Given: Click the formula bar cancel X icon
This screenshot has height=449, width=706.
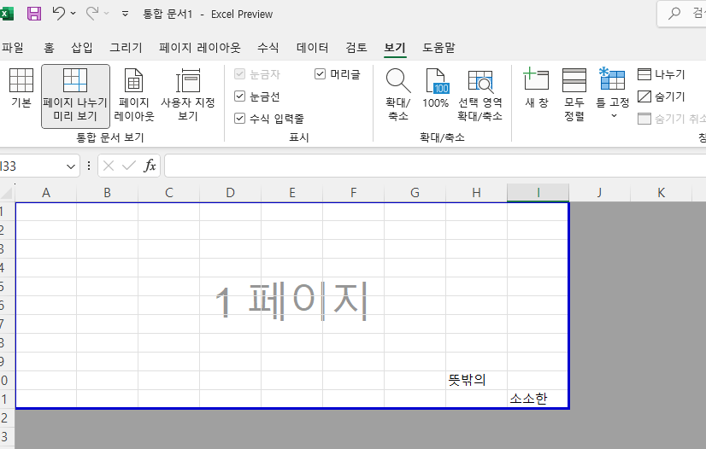Looking at the screenshot, I should coord(109,166).
